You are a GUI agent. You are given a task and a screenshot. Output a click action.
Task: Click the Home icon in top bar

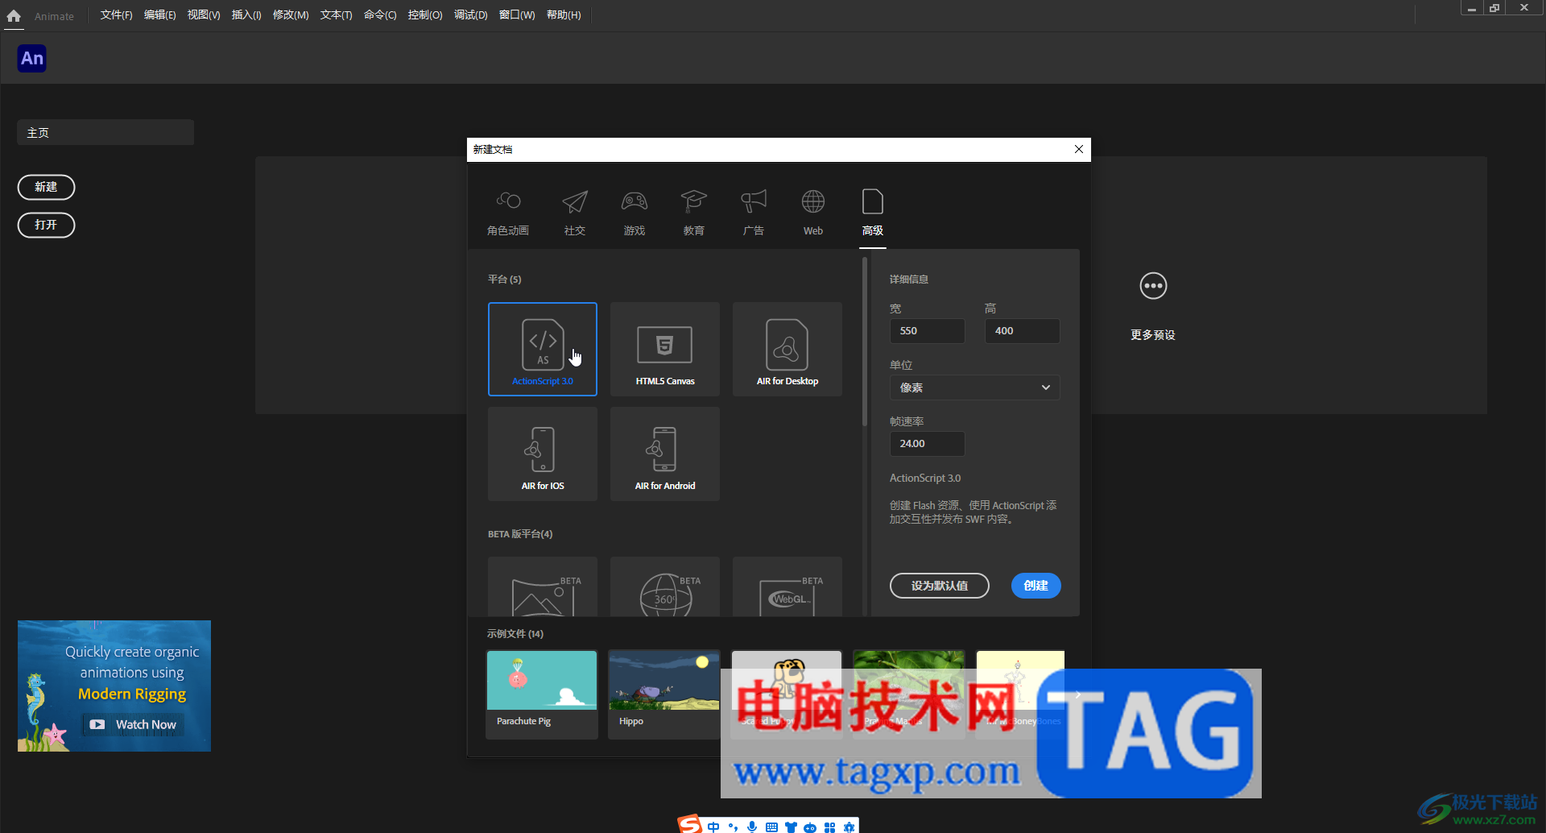click(14, 15)
